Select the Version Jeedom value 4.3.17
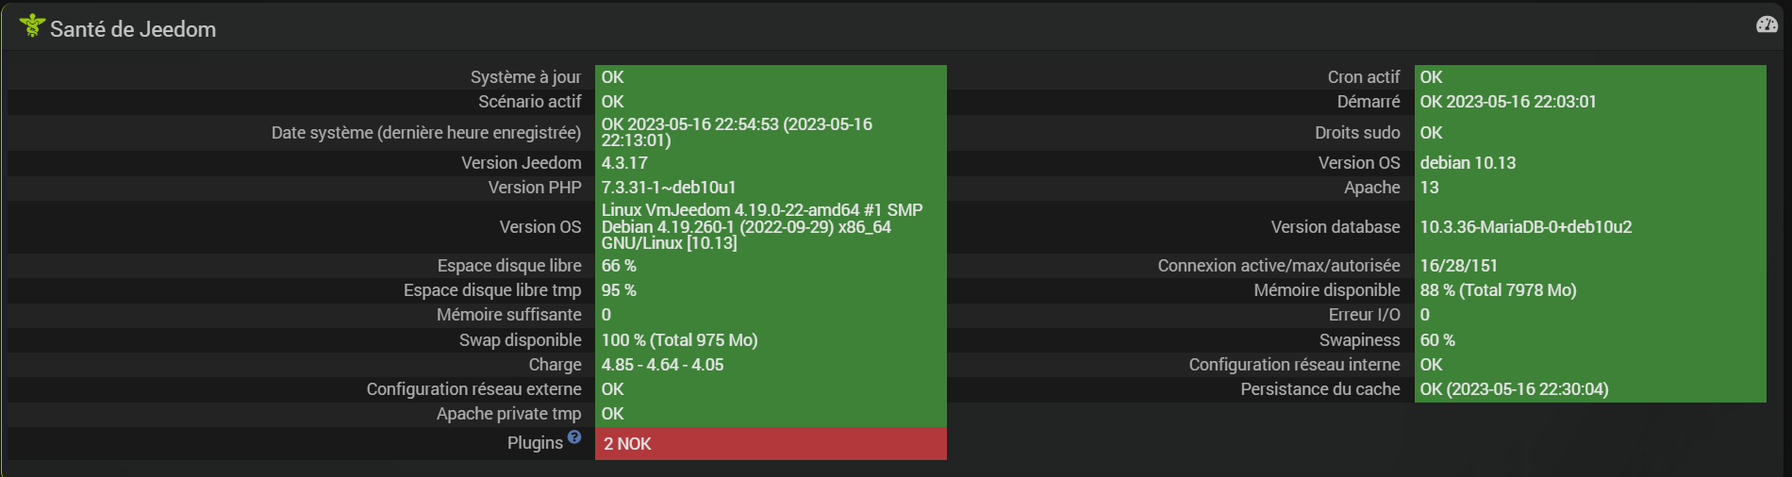 point(624,163)
